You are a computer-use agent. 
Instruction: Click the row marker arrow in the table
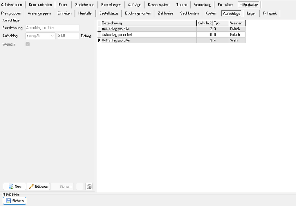point(99,40)
